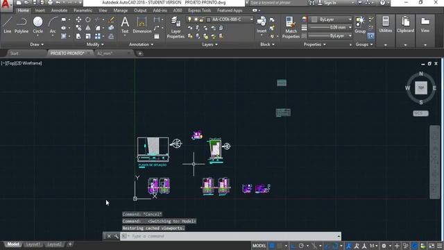Toggle layer on/off lightbulb icon

[x=189, y=19]
